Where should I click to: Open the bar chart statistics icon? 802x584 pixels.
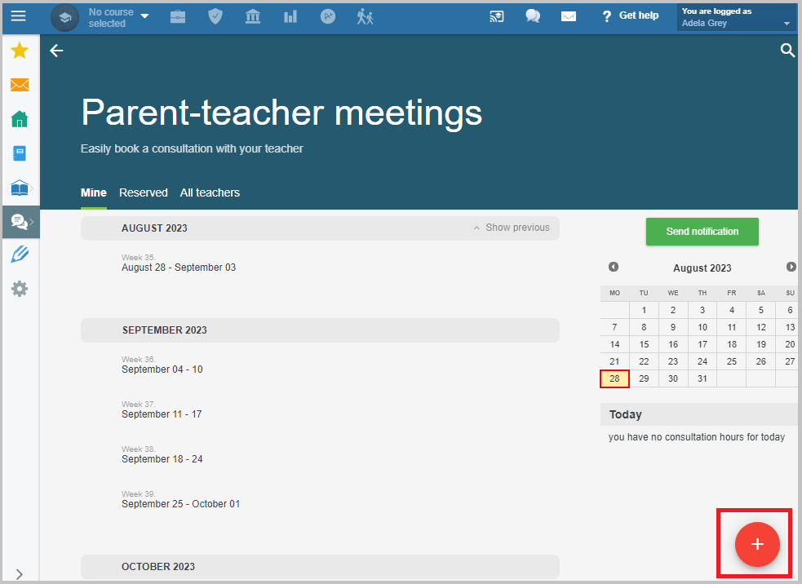pos(290,17)
